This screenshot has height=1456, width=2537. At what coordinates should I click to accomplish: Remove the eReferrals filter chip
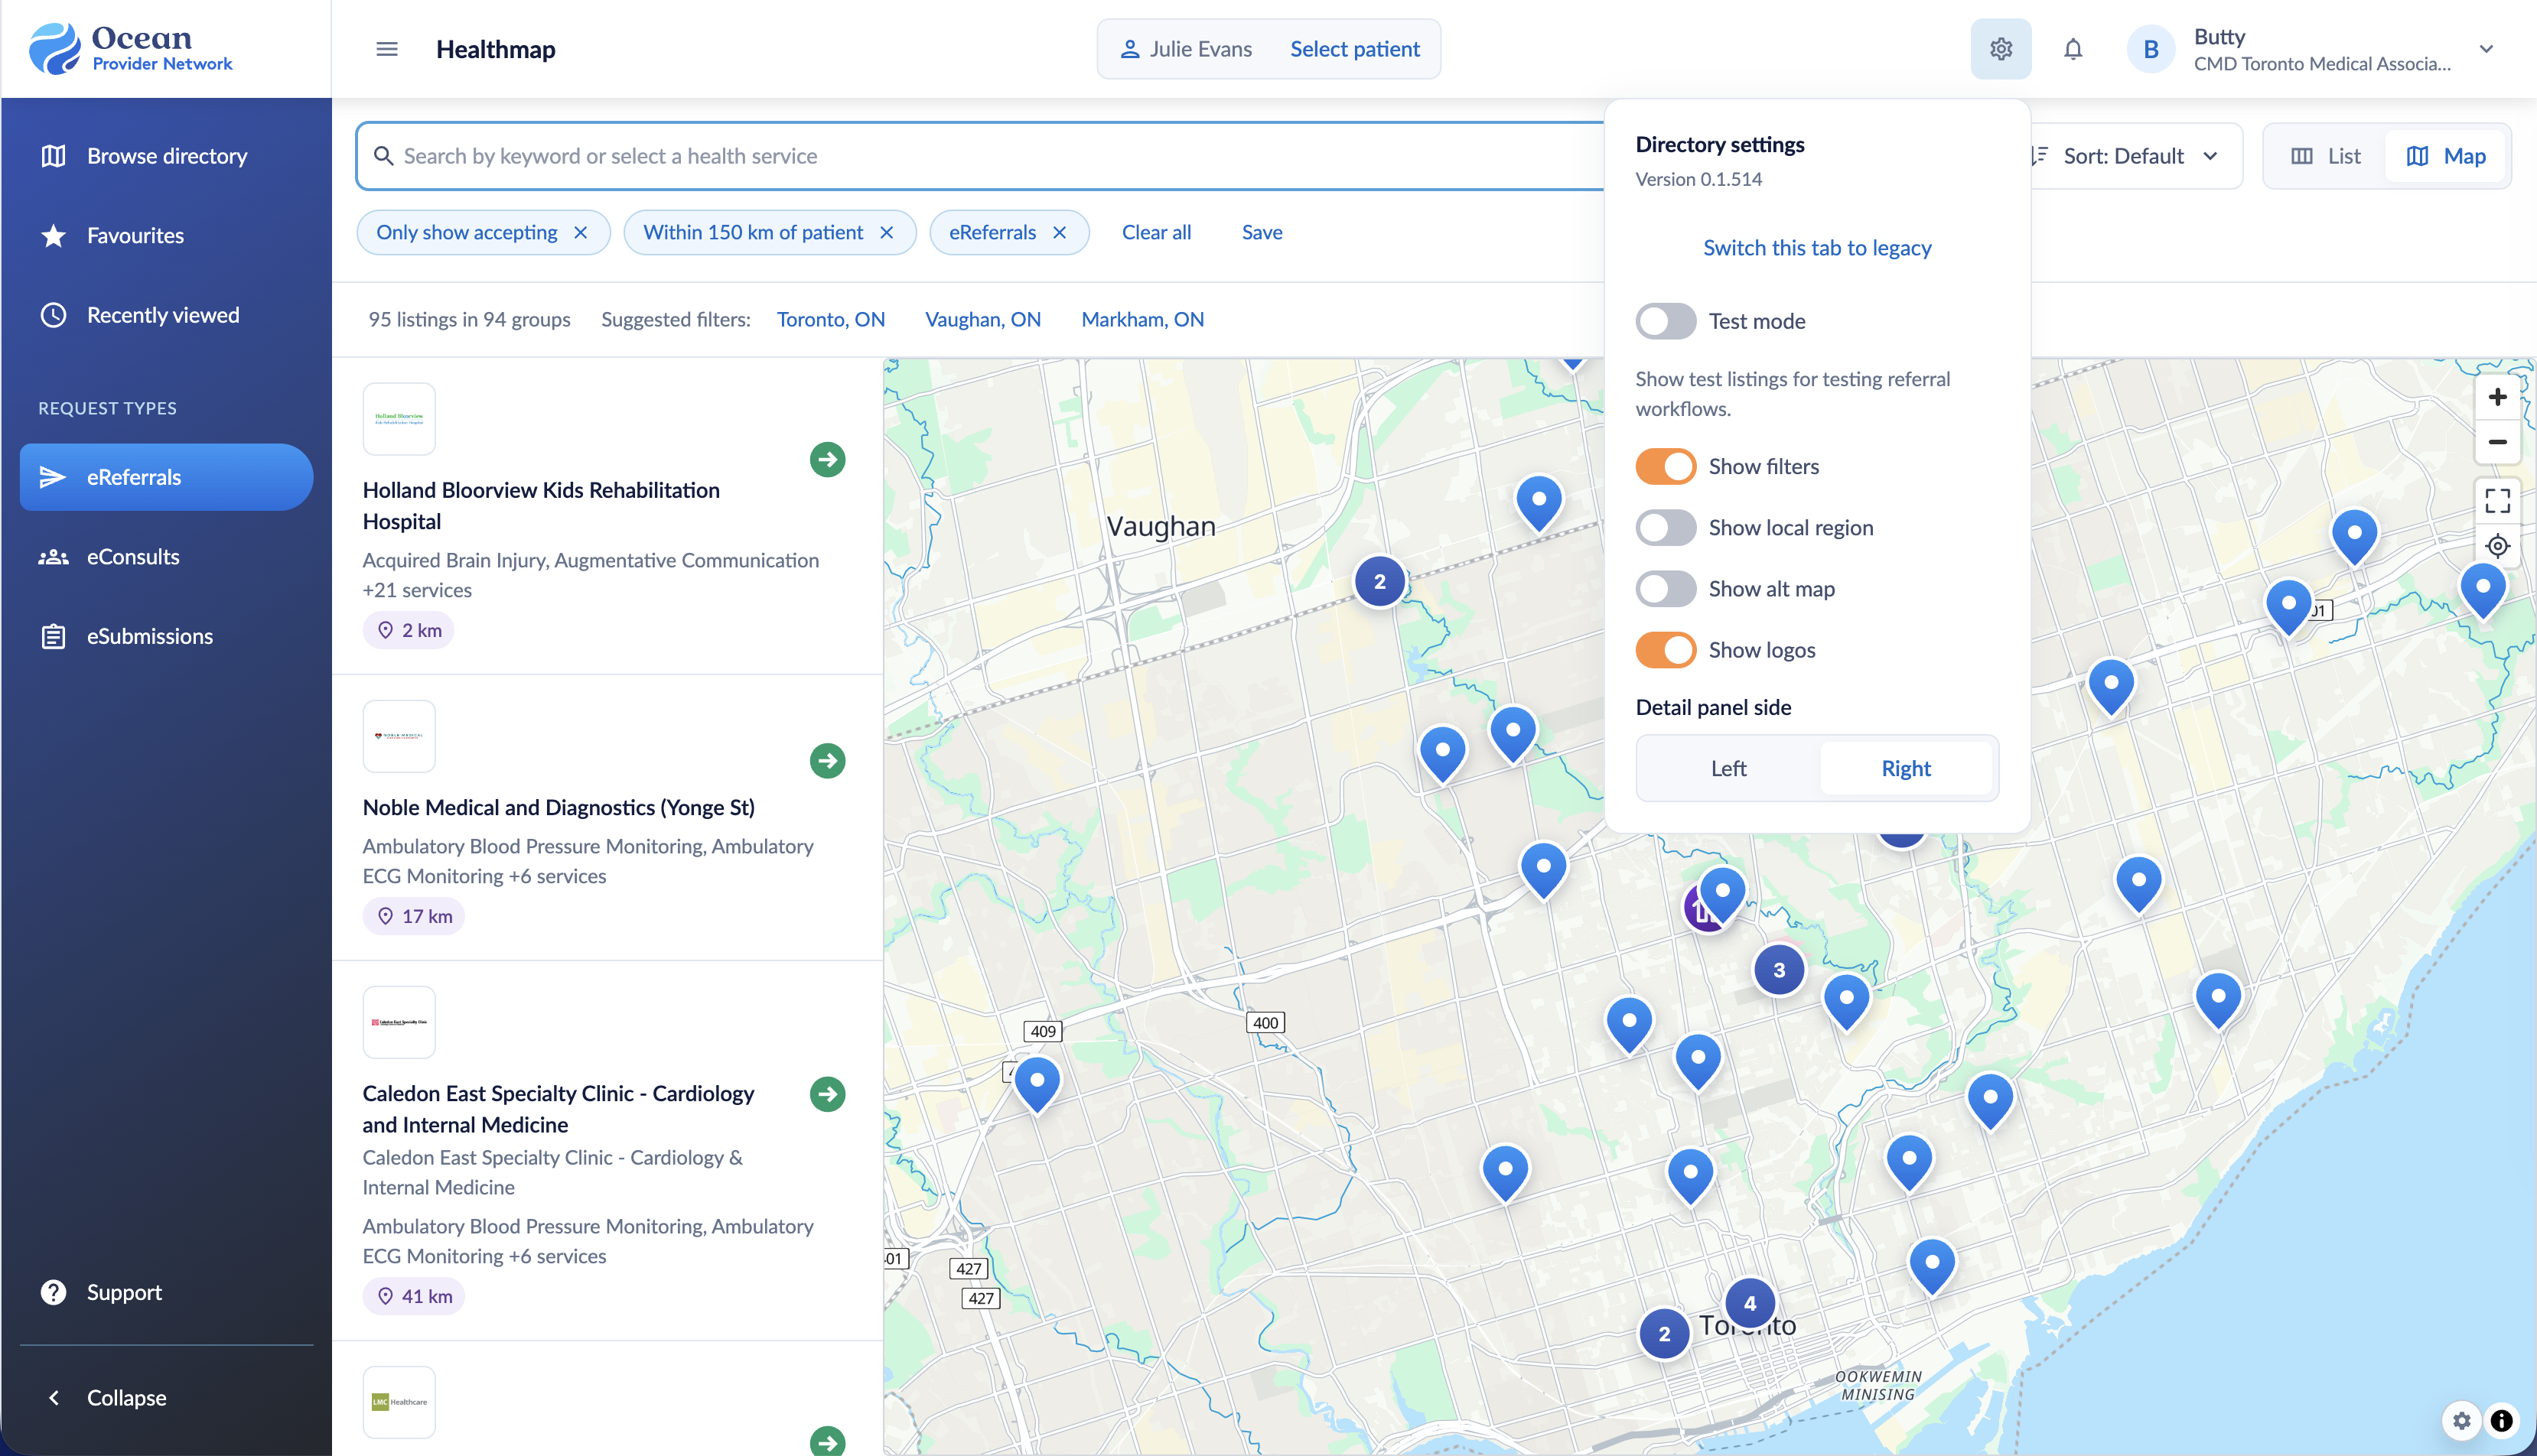[1060, 233]
